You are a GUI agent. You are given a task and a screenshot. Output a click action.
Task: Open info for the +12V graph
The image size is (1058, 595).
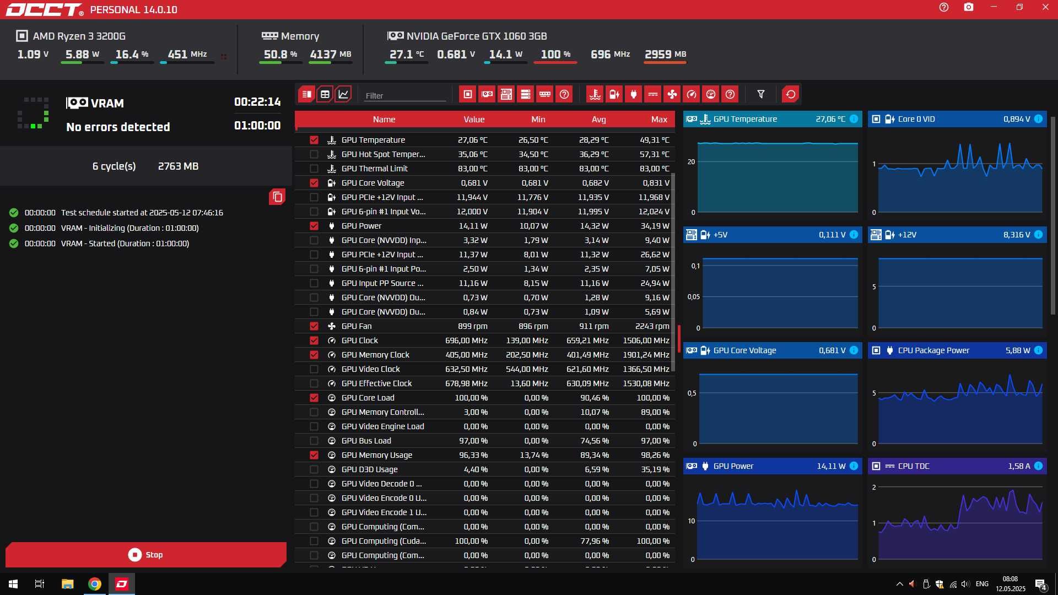1038,235
